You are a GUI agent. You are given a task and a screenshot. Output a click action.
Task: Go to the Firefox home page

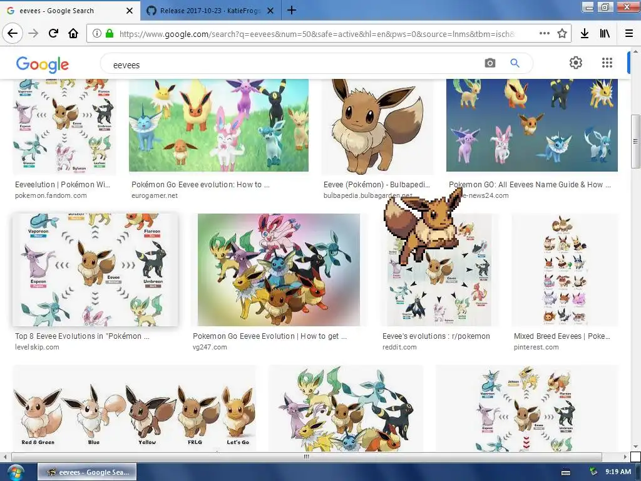coord(73,33)
